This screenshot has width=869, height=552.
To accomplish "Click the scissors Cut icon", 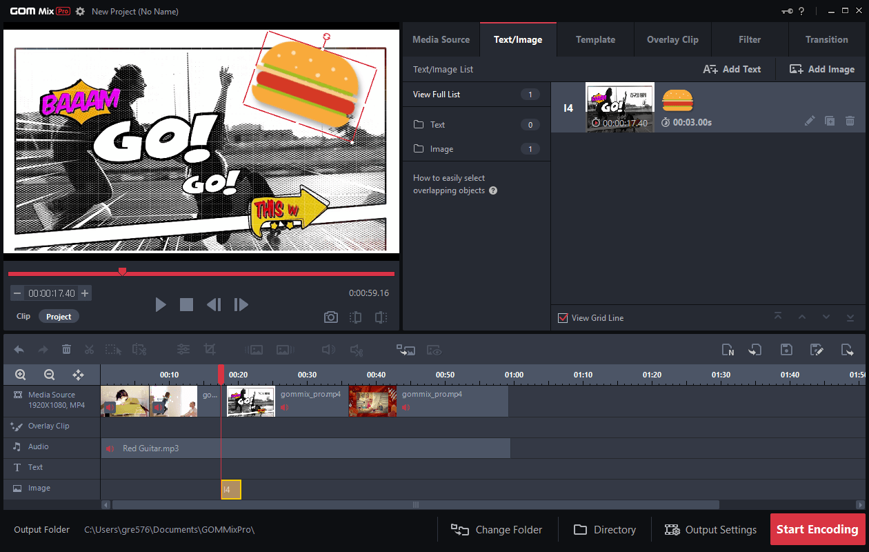I will point(89,350).
